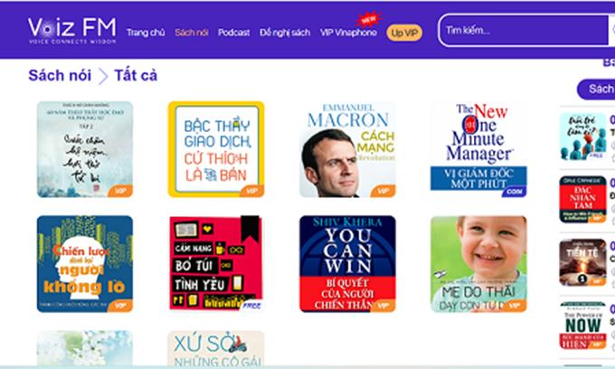Open Bậc Thầy Giao Dịch book cover
615x369 pixels.
coord(216,149)
